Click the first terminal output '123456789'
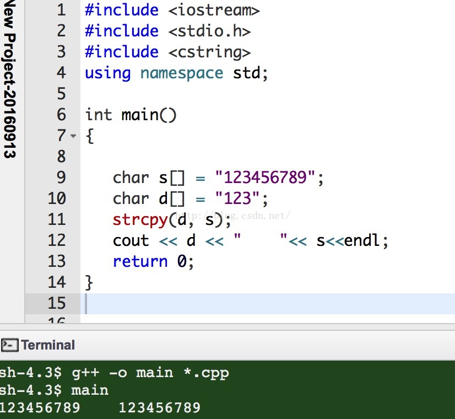The image size is (455, 419). click(x=40, y=407)
